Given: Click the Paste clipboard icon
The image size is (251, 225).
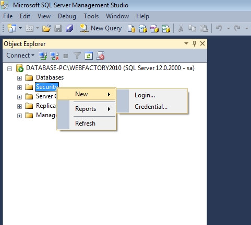Looking at the screenshot, I should (204, 28).
